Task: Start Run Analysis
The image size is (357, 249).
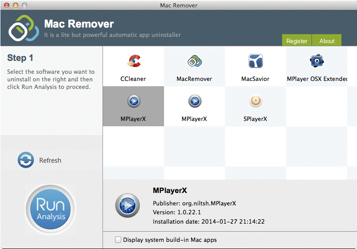Action: tap(50, 209)
